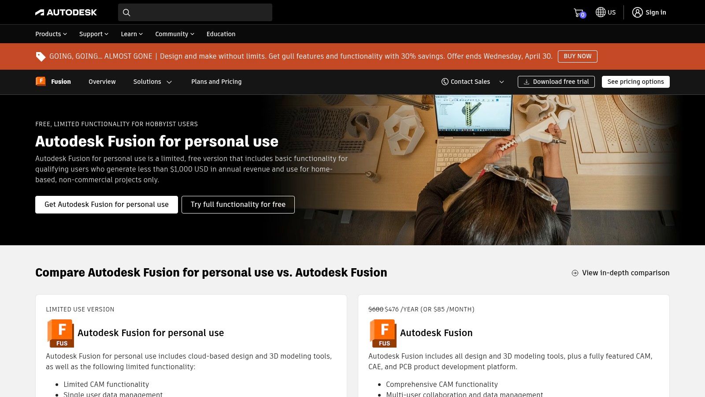Viewport: 705px width, 397px height.
Task: Open the Solutions dropdown
Action: (x=152, y=82)
